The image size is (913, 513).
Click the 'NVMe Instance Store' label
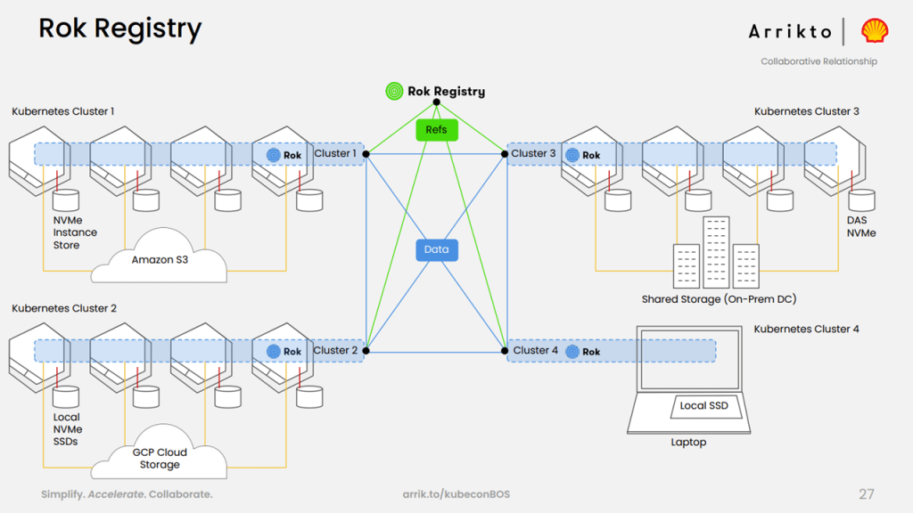(x=75, y=232)
